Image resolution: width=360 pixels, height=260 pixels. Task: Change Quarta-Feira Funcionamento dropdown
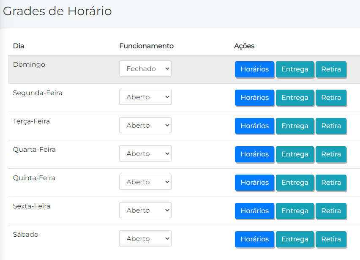[x=145, y=153]
